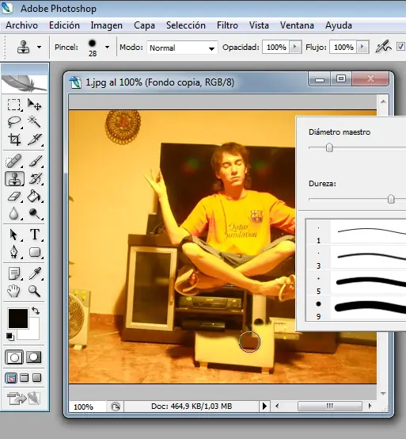
Task: Open the Modo Normal dropdown
Action: (x=182, y=48)
